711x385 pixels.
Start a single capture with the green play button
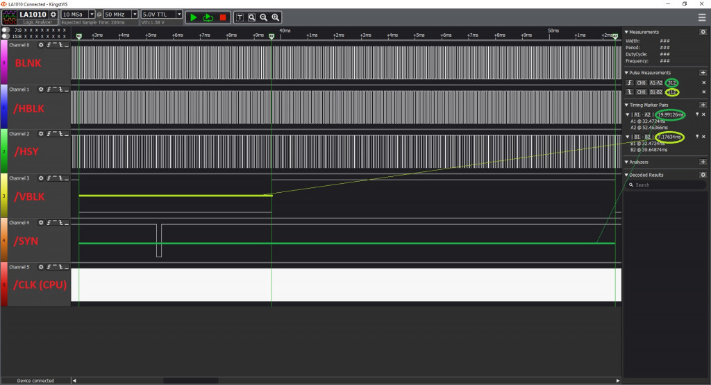194,17
